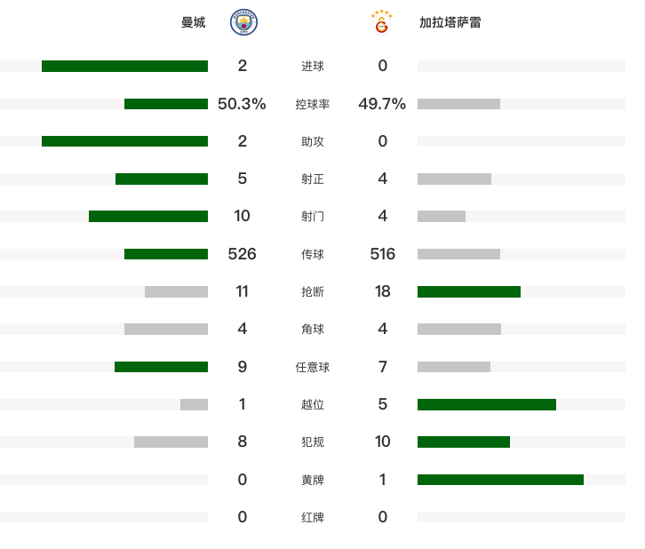
Task: Click the 红牌 stat label
Action: (x=313, y=517)
